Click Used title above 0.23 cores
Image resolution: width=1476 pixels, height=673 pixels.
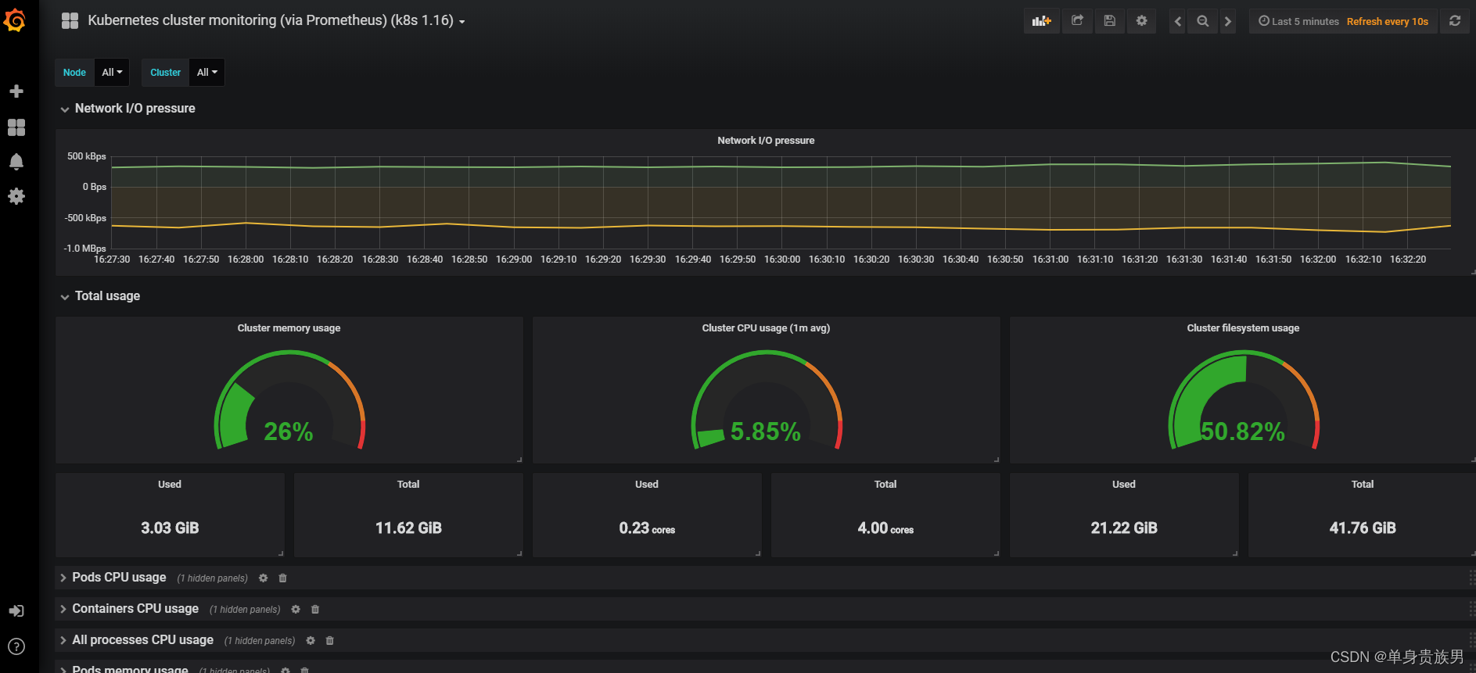pos(647,485)
